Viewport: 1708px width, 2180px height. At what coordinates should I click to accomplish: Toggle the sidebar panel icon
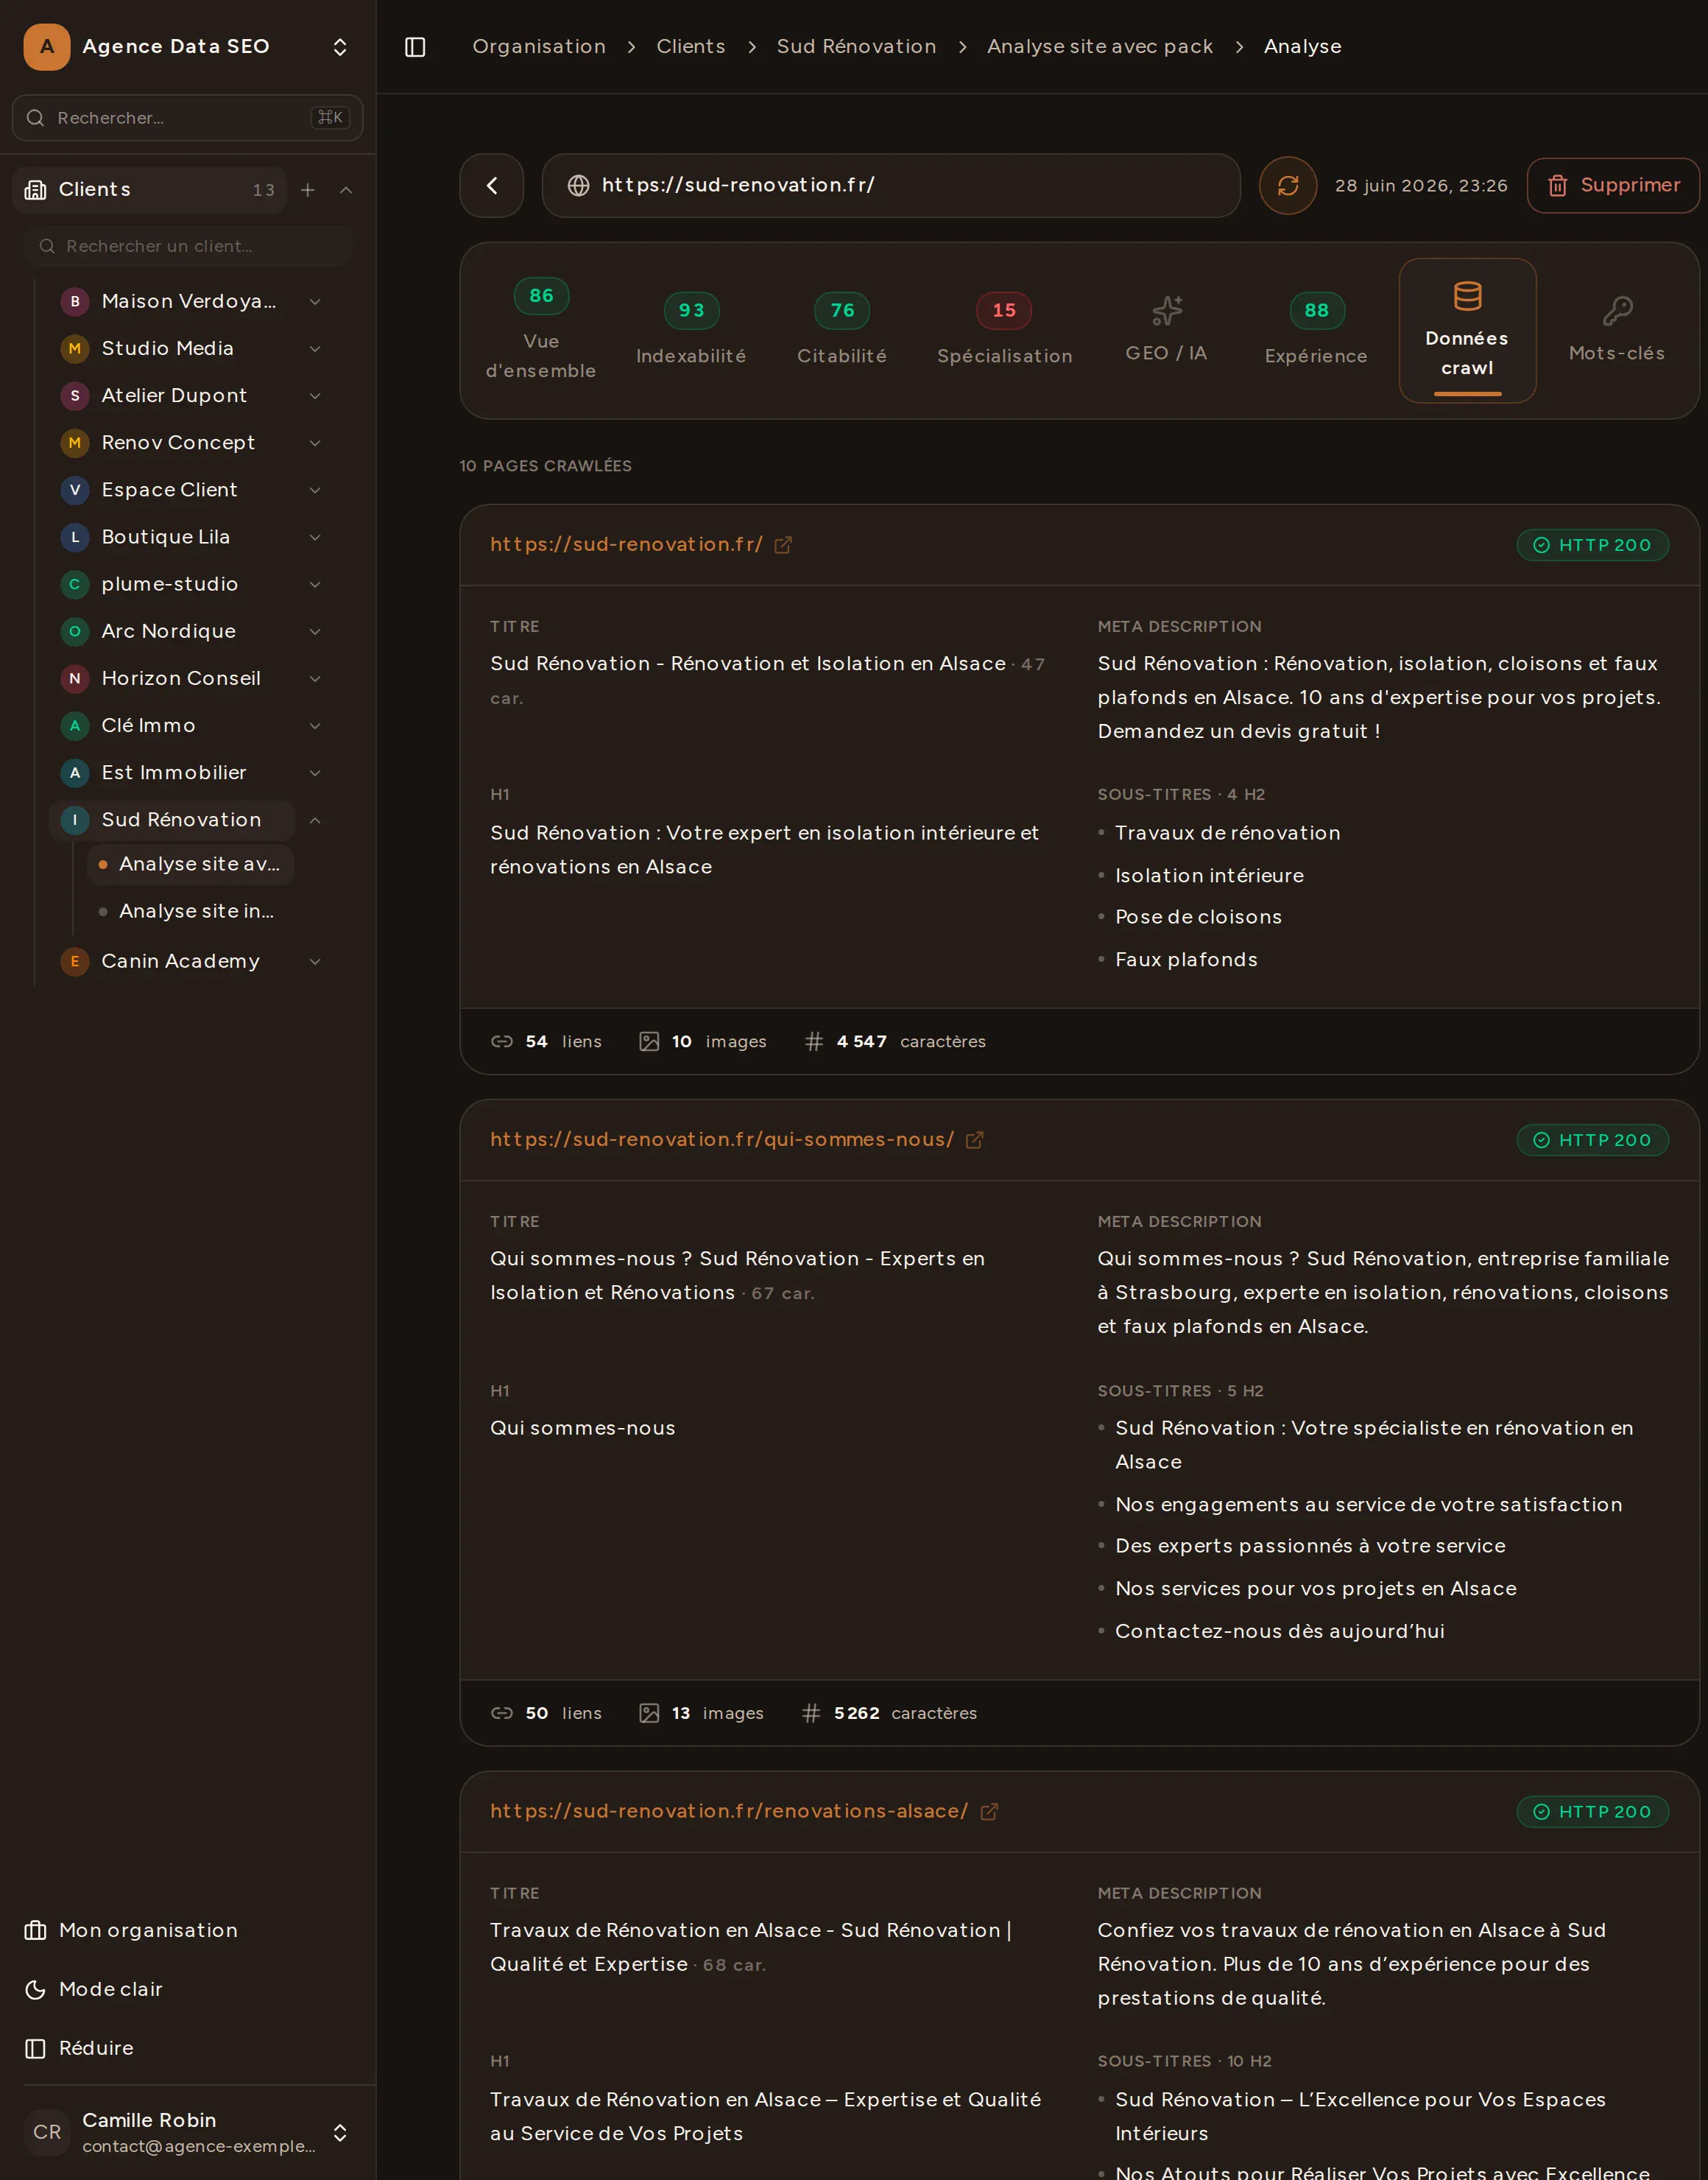click(415, 47)
